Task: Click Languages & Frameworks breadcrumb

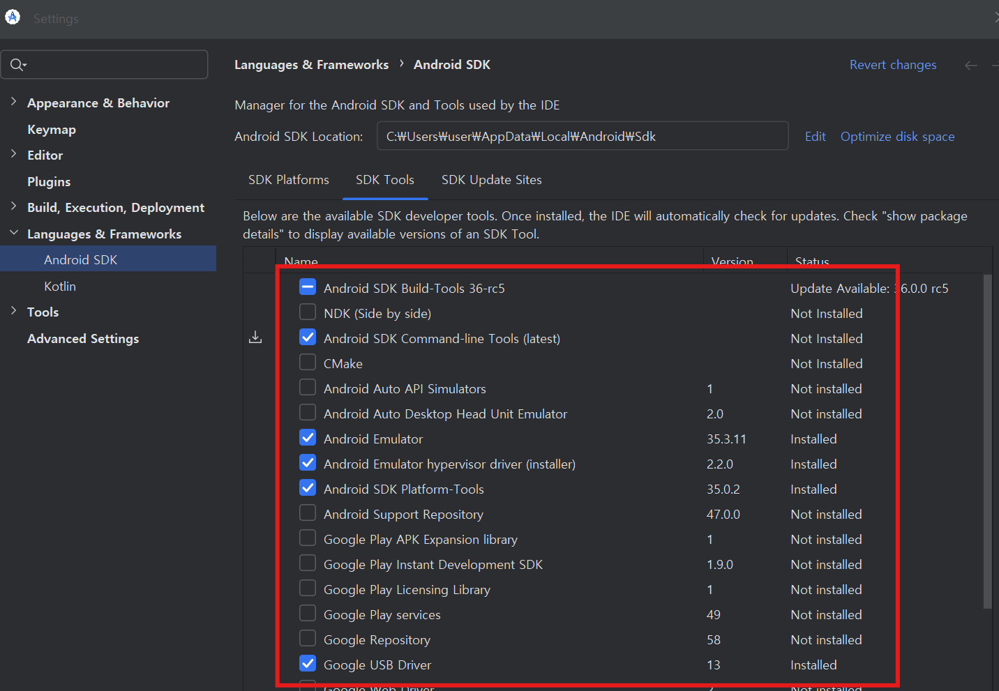Action: tap(312, 65)
